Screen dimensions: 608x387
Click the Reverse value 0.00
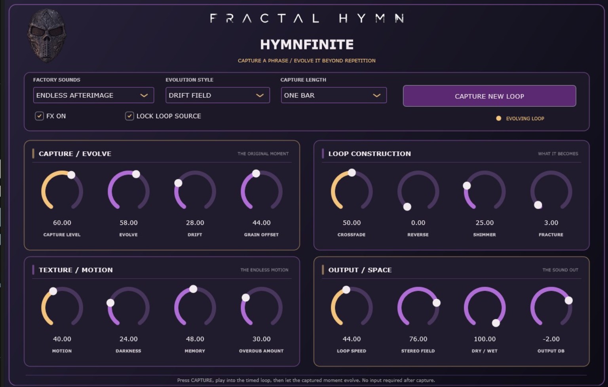(x=418, y=223)
